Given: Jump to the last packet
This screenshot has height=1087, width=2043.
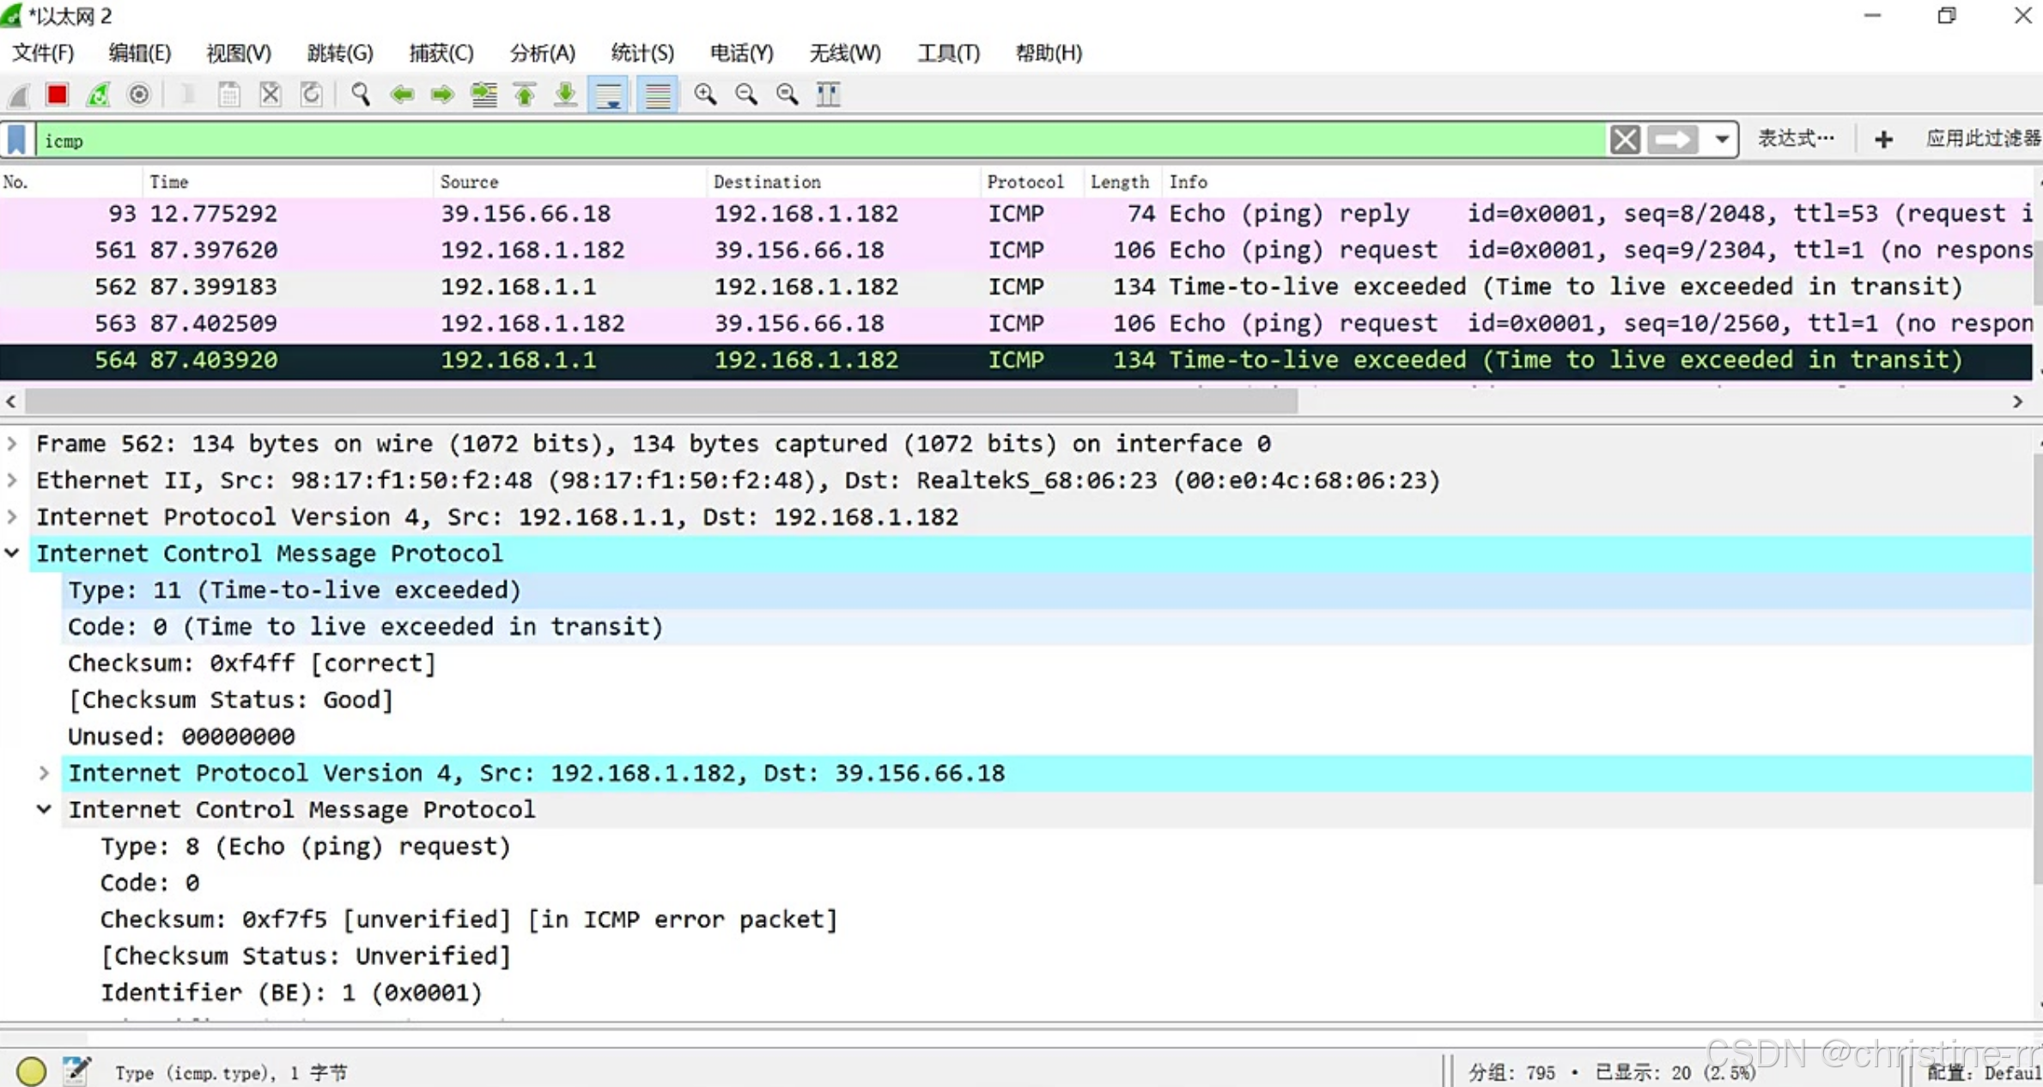Looking at the screenshot, I should 565,94.
